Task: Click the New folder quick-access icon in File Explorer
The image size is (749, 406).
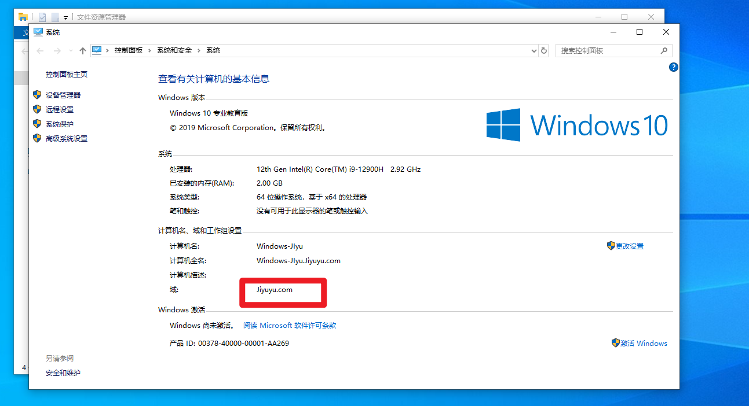Action: [x=55, y=17]
